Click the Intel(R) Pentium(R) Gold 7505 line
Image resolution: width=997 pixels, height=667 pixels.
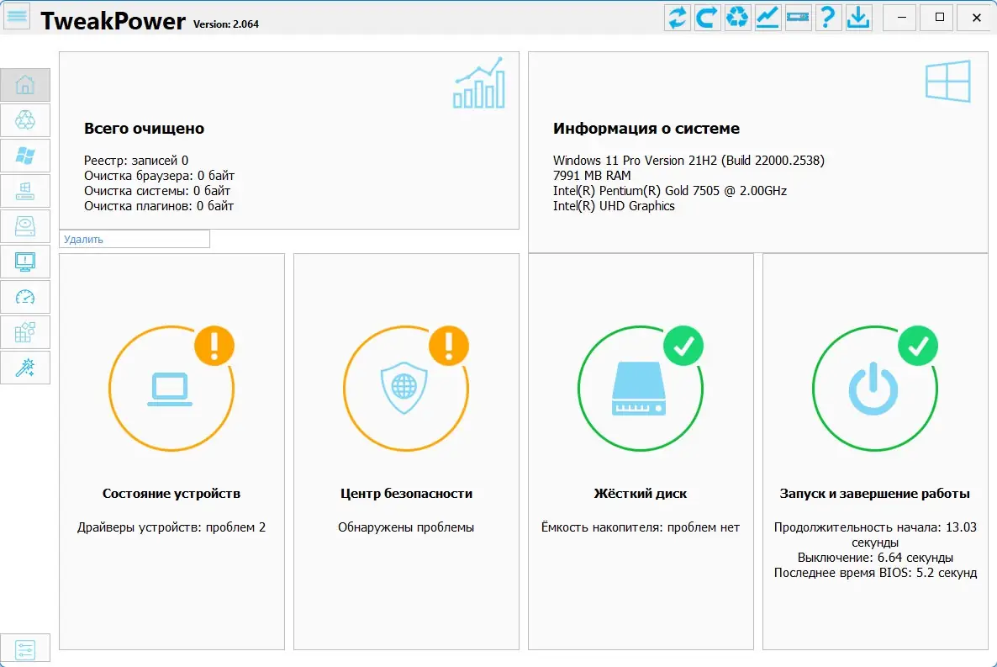click(x=669, y=191)
